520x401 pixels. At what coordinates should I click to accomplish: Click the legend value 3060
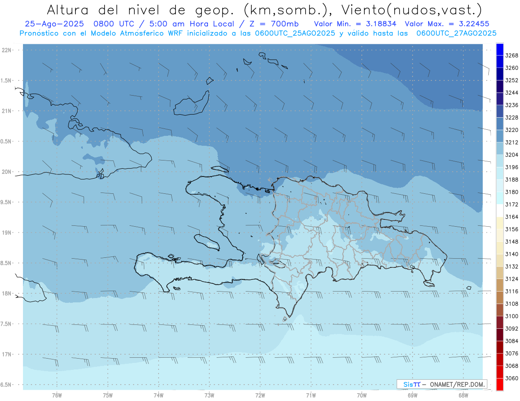pos(512,378)
